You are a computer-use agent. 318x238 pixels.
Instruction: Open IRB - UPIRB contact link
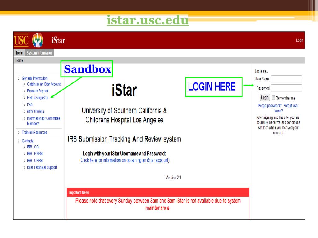coord(35,161)
